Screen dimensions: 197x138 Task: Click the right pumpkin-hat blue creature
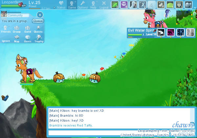pos(95,78)
